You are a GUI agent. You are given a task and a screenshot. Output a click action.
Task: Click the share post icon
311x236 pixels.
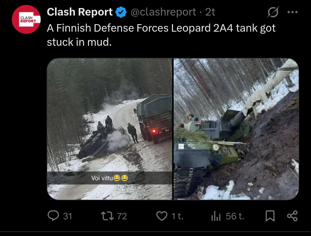coord(293,216)
